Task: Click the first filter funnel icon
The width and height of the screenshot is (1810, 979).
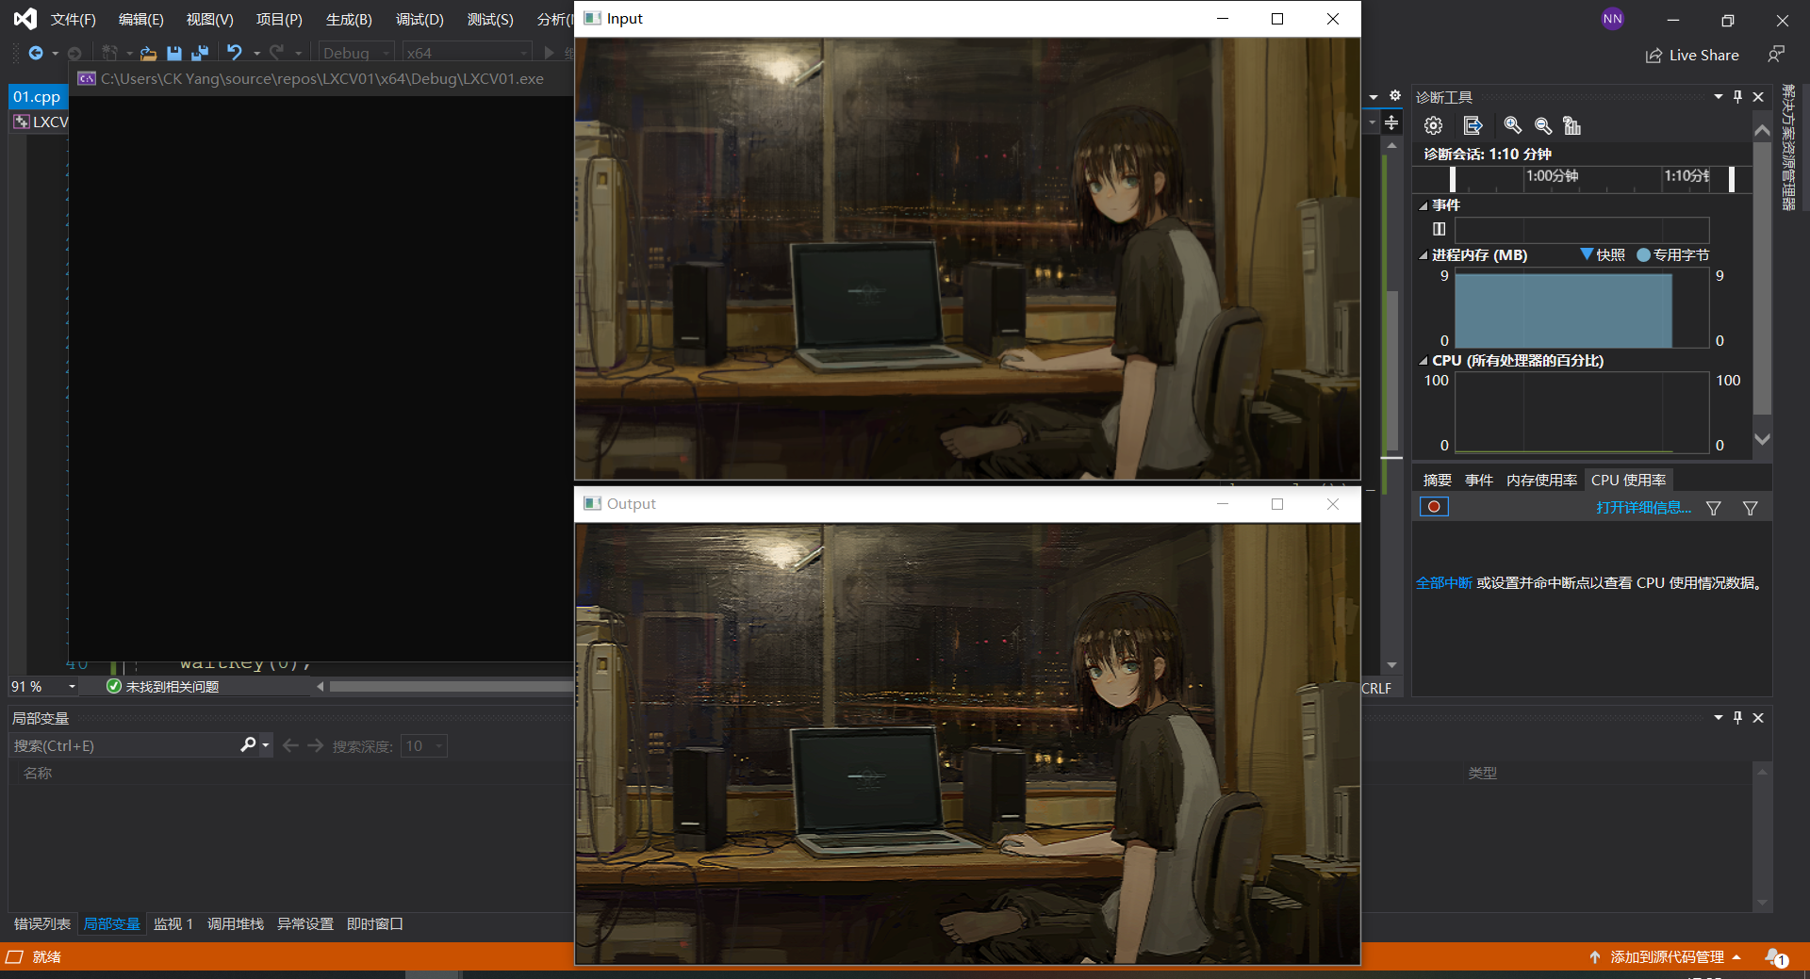Action: pyautogui.click(x=1713, y=508)
